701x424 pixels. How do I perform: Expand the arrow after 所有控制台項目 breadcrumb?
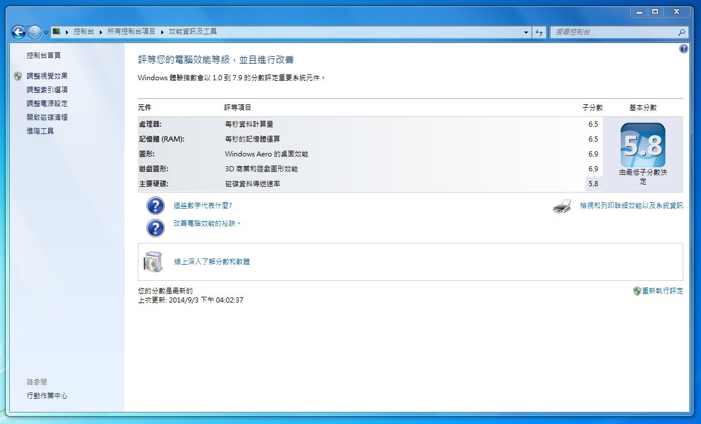click(x=162, y=32)
